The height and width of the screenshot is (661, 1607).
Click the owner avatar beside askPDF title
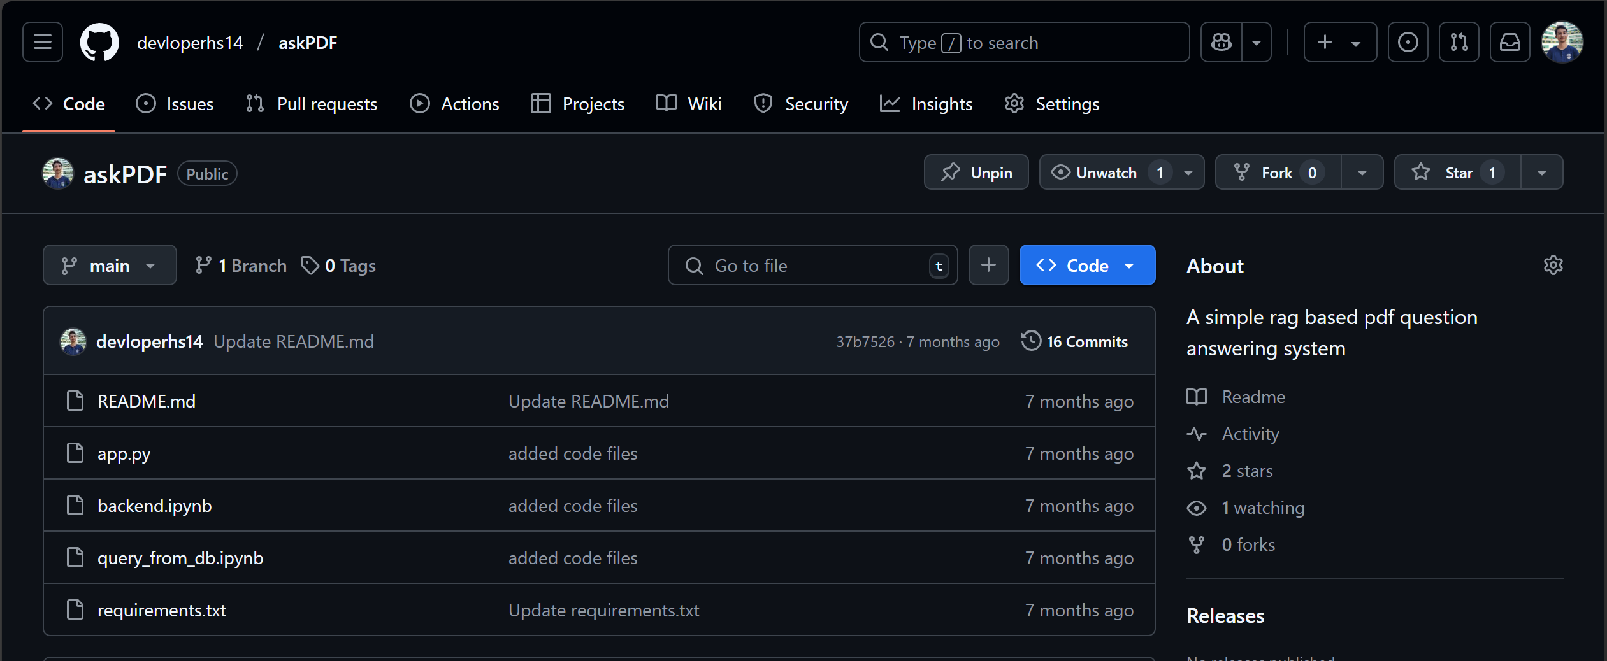[x=58, y=173]
